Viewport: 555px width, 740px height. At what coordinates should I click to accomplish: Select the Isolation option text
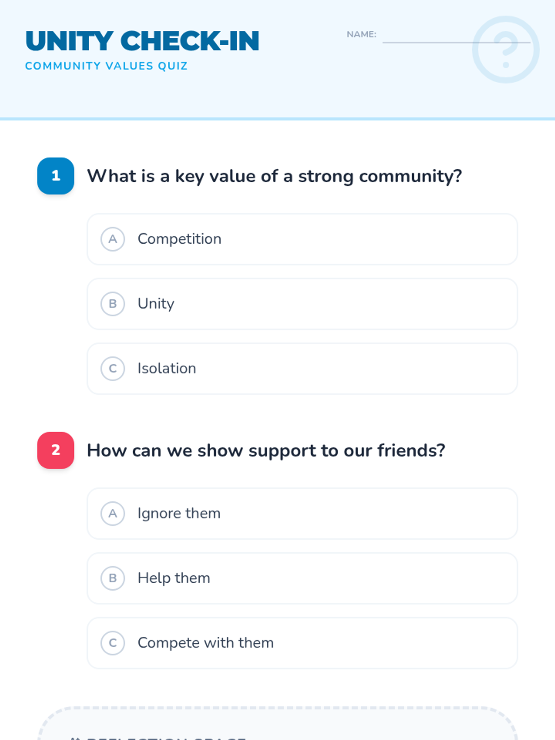[x=167, y=369]
